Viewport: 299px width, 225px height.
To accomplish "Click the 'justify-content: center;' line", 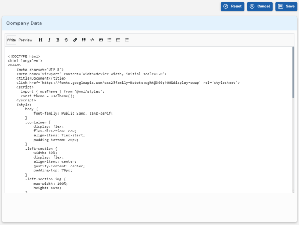I will (59, 166).
